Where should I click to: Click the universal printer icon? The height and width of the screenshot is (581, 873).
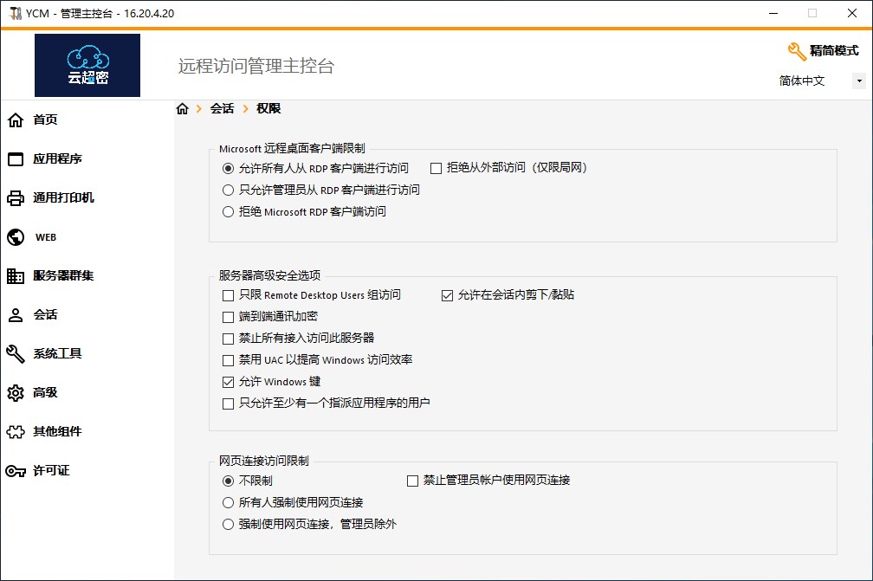tap(16, 198)
